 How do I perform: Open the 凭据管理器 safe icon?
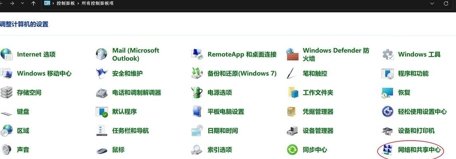tap(291, 112)
